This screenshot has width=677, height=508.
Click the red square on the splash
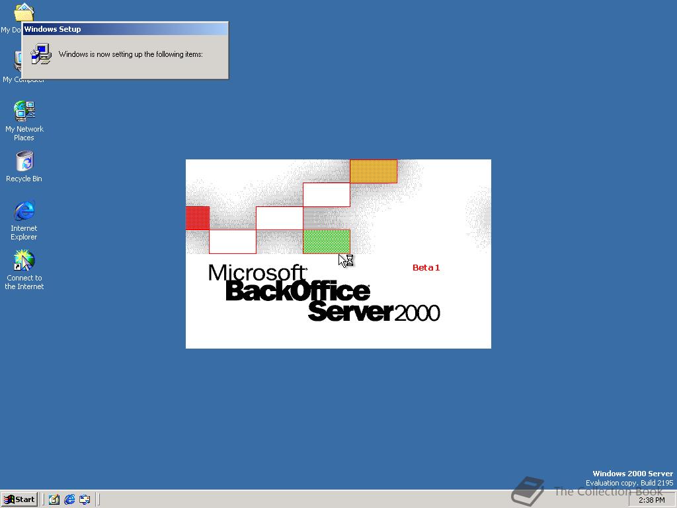coord(197,218)
